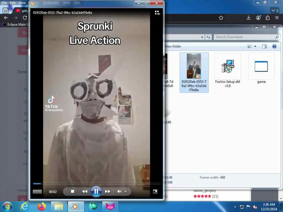Click the Search Downloads field
The height and width of the screenshot is (212, 283).
click(x=247, y=37)
